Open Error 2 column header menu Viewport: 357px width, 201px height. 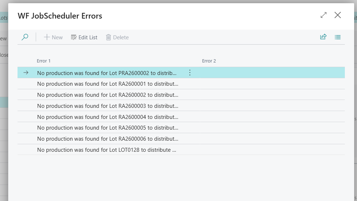coord(209,61)
